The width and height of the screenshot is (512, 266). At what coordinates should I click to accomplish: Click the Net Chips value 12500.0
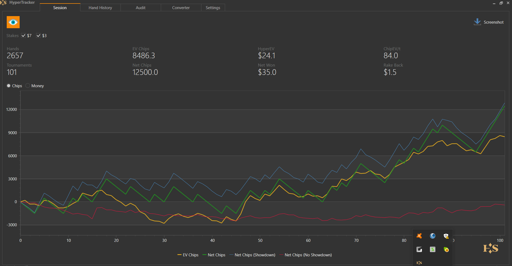(x=145, y=72)
